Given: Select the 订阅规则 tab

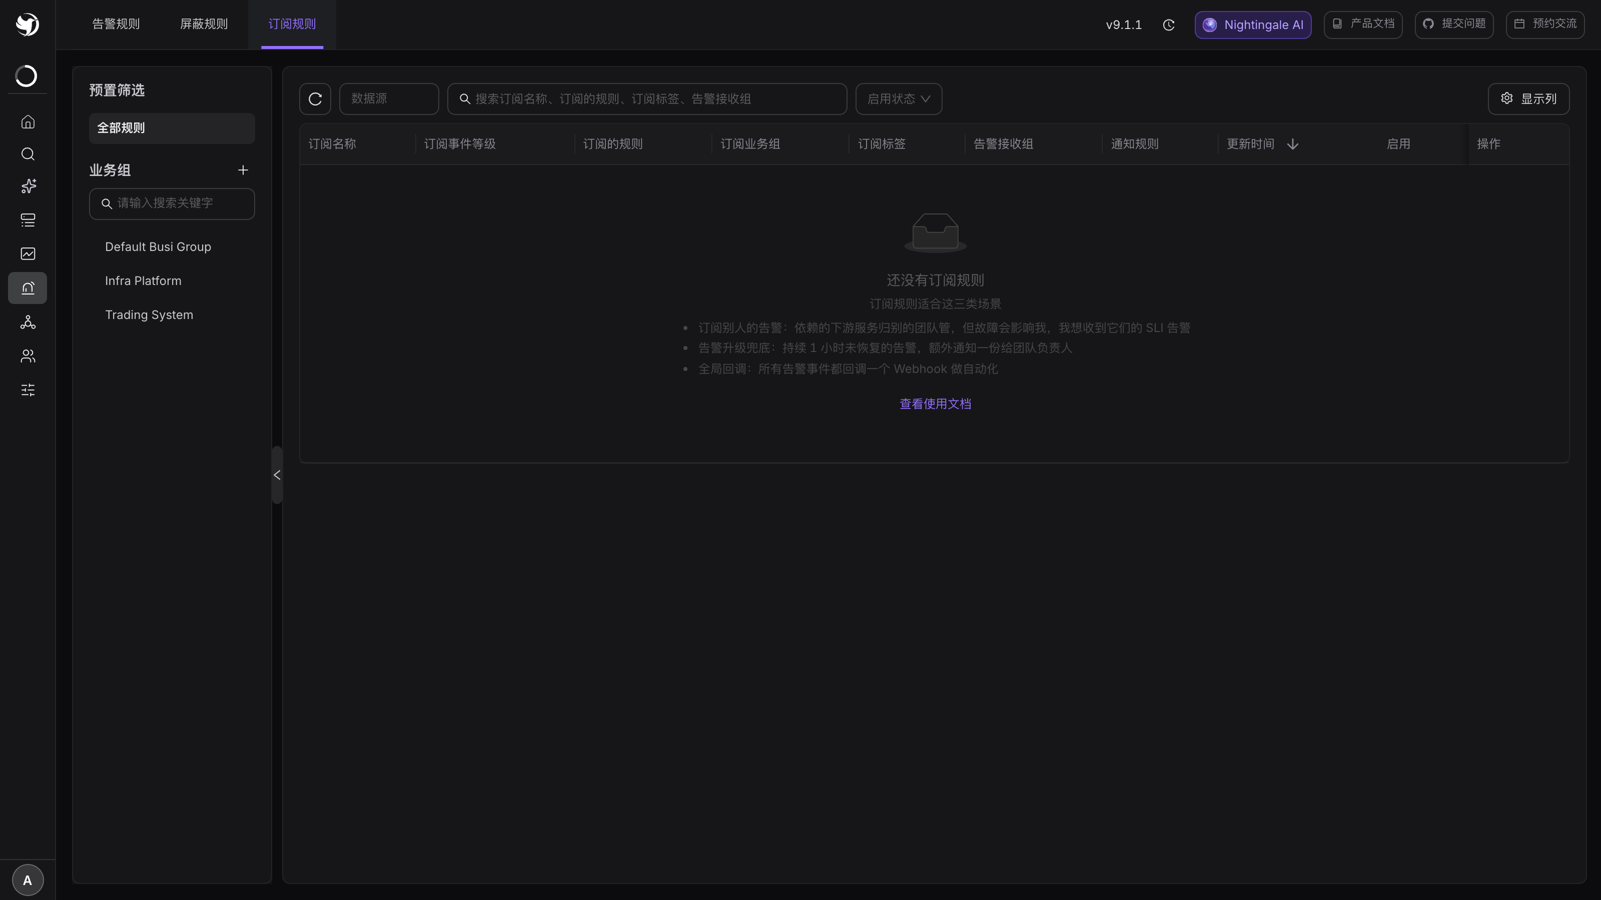Looking at the screenshot, I should coord(292,24).
